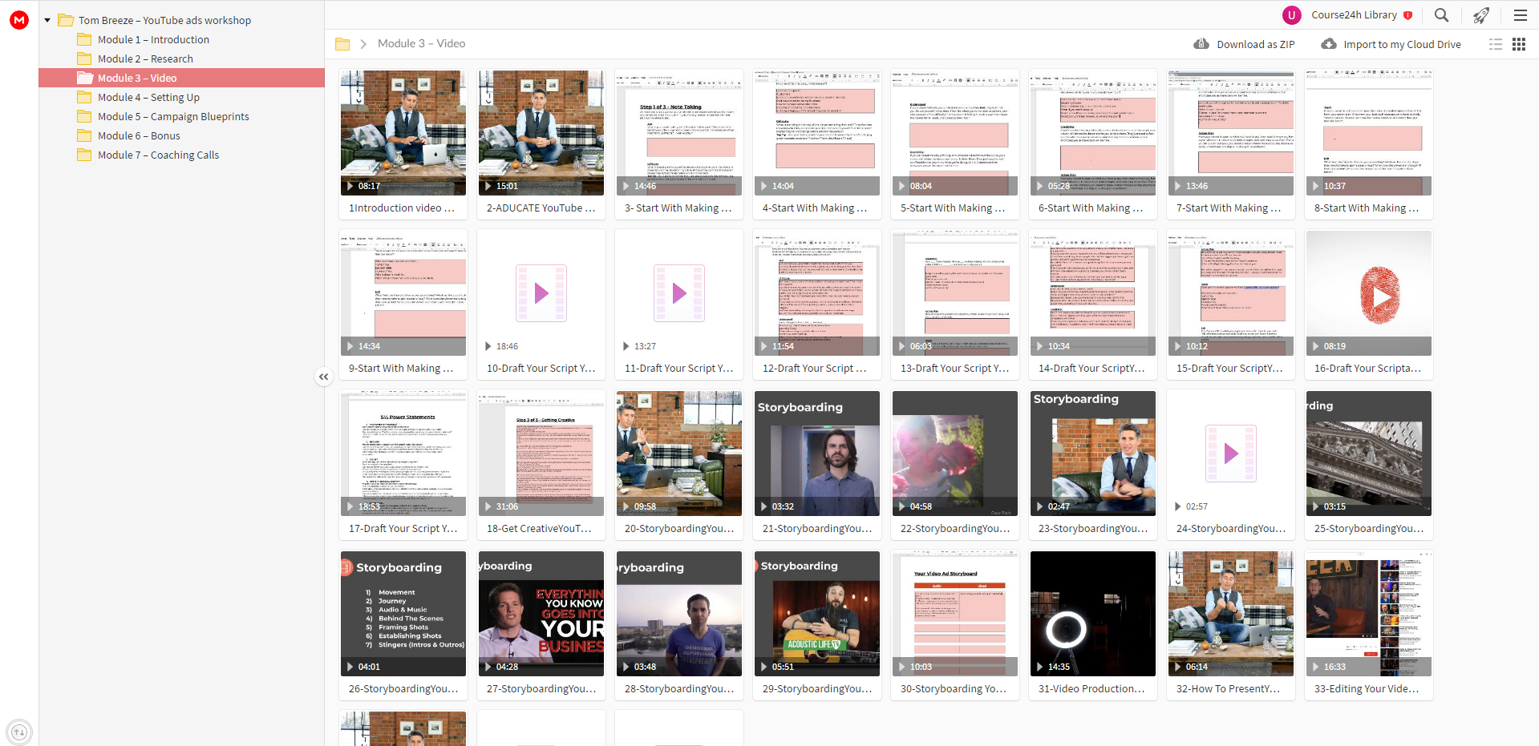Click the Download as ZIP cloud icon
The image size is (1539, 746).
tap(1201, 44)
